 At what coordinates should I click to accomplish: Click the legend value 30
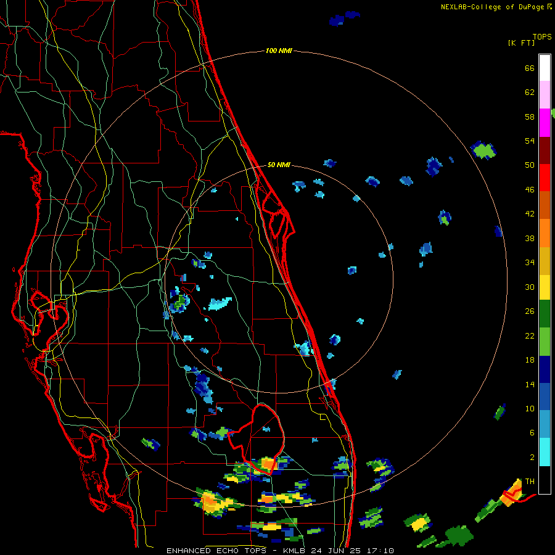click(530, 287)
